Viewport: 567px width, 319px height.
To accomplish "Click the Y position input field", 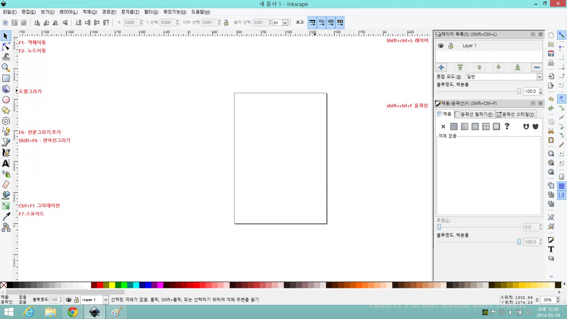I will pyautogui.click(x=167, y=22).
